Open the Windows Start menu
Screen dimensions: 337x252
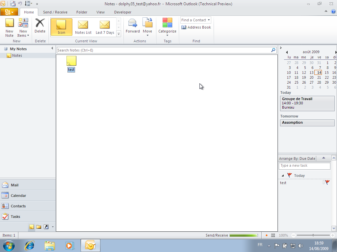pos(9,245)
